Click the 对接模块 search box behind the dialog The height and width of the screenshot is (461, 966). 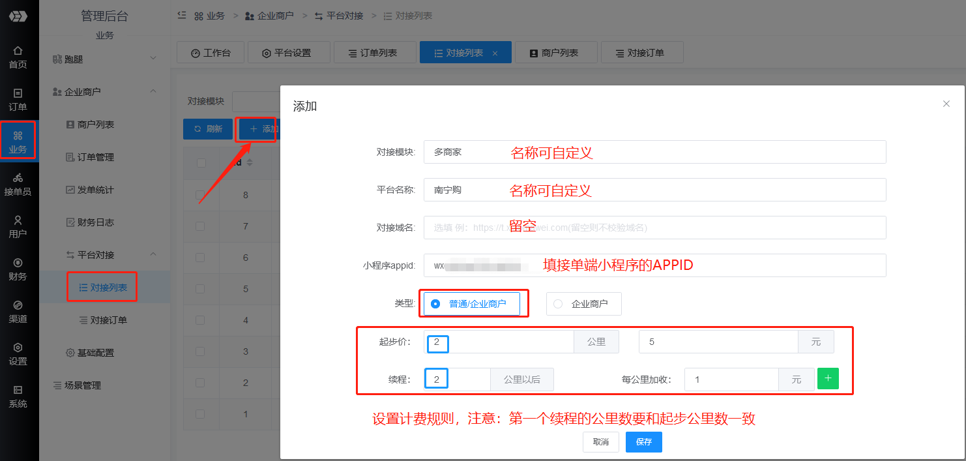pyautogui.click(x=256, y=101)
